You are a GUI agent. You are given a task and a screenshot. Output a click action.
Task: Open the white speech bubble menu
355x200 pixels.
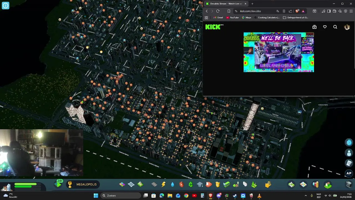[x=245, y=184]
